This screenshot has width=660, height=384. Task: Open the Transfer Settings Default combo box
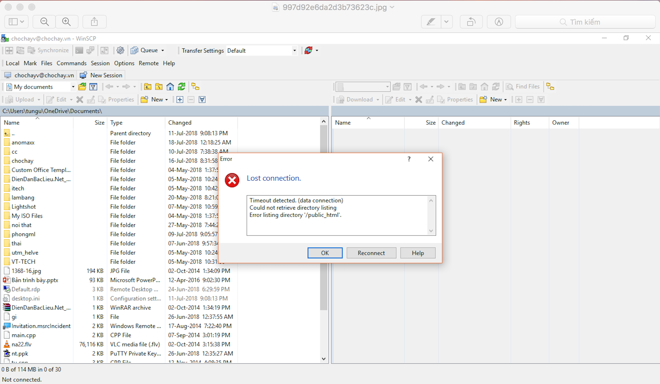coord(262,50)
